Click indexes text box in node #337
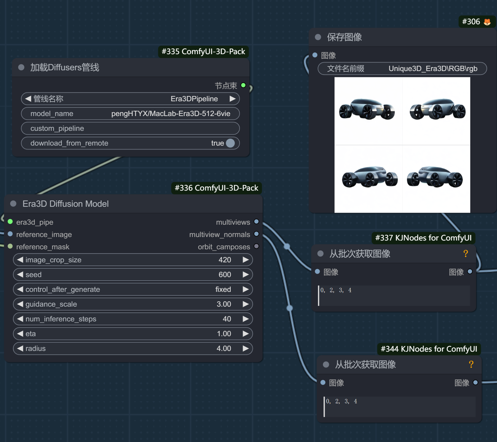The image size is (497, 442). (x=394, y=296)
